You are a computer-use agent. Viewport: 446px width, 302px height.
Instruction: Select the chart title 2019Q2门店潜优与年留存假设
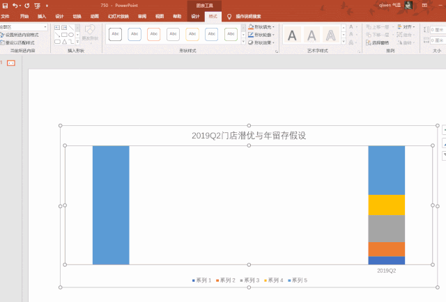(x=249, y=136)
